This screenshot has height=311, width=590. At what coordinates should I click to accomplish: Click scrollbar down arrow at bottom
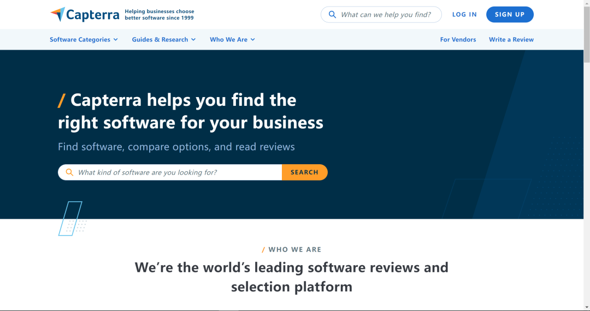[x=587, y=308]
